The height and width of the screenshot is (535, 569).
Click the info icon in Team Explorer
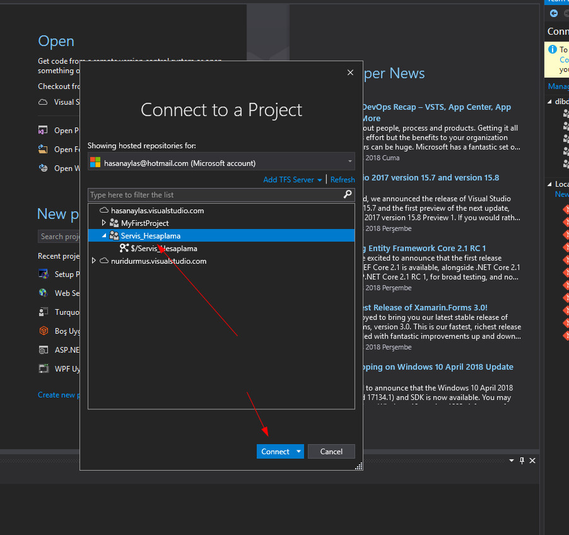[553, 49]
